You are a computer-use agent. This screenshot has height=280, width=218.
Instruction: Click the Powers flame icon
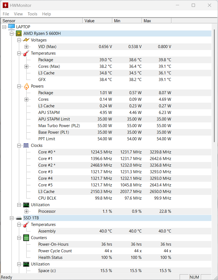point(26,86)
